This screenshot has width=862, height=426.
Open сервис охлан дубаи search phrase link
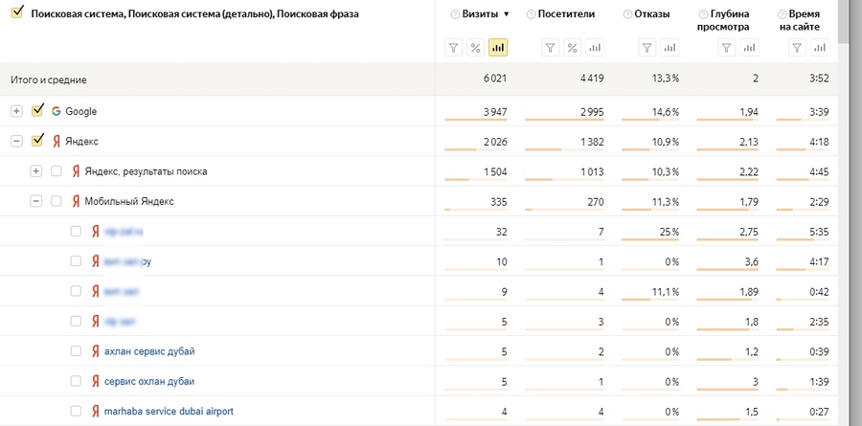click(x=149, y=381)
